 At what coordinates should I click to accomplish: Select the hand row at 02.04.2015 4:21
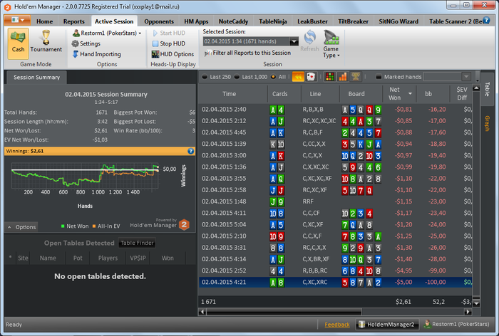[336, 283]
